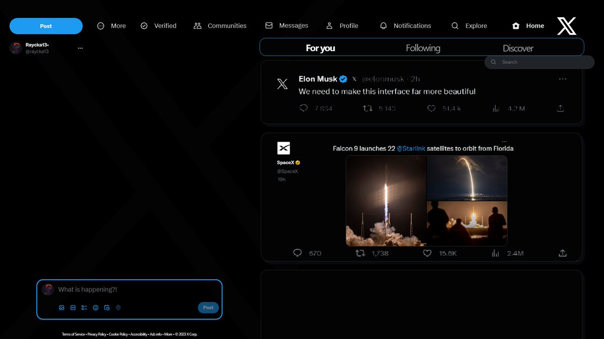View analytics on Elon Musk's post

tap(496, 108)
